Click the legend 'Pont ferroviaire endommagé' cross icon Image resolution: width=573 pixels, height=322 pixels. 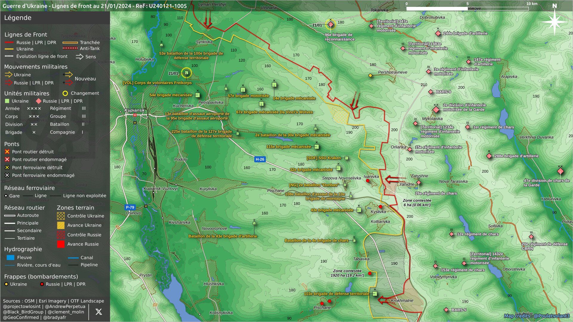[7, 175]
